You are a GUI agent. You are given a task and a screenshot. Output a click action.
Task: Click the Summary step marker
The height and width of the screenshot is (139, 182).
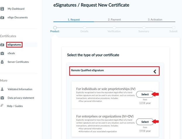coord(144,28)
